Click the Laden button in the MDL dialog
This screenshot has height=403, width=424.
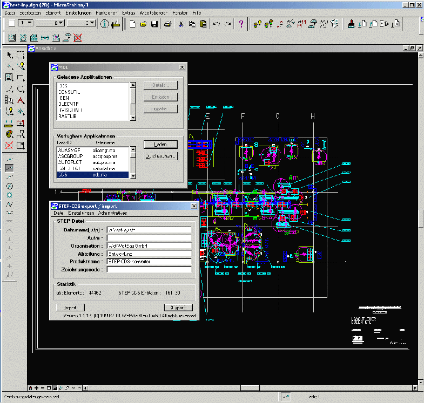[160, 145]
